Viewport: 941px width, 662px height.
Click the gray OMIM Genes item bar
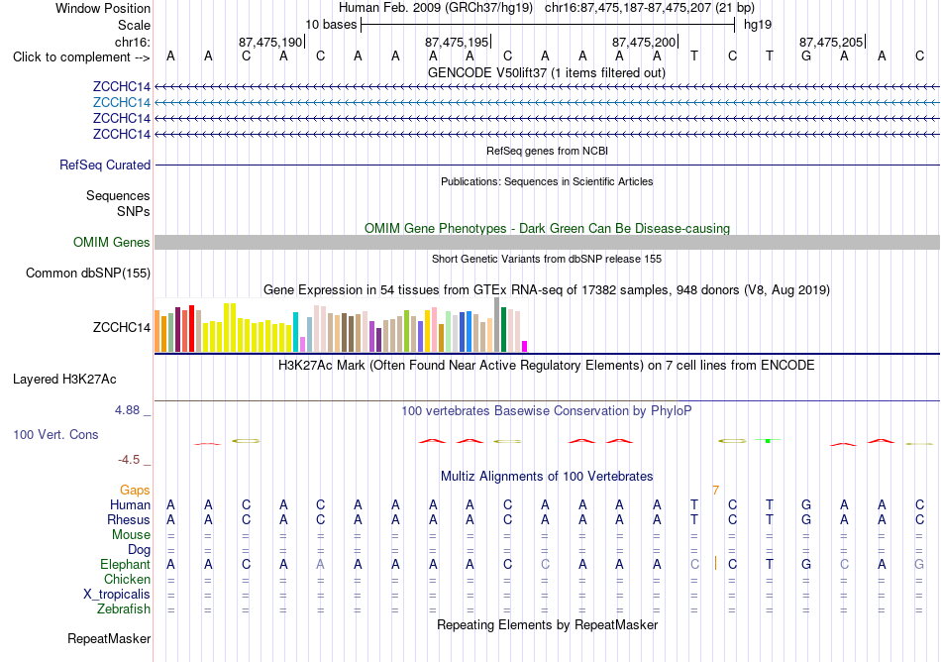547,242
